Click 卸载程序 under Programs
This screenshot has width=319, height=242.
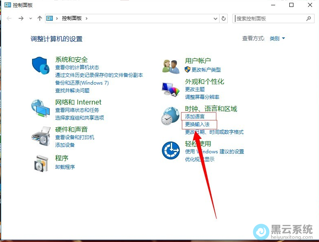click(x=65, y=167)
